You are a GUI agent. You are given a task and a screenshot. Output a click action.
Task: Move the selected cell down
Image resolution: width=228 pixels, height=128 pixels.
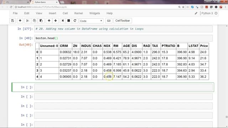coord(56,21)
